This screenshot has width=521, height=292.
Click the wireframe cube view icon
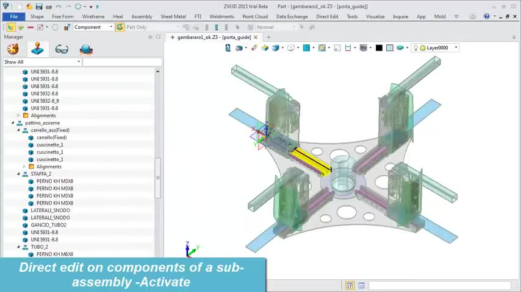[x=291, y=48]
